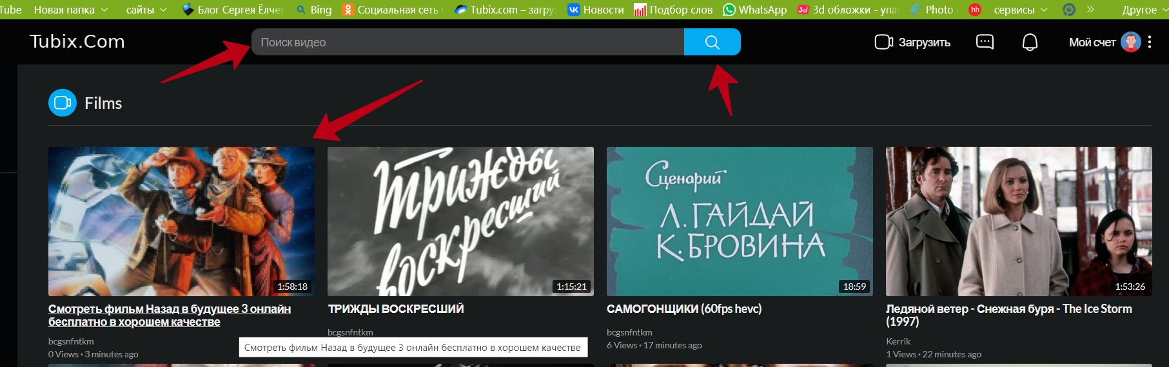Click the Ледяной ветер - Снежная буря title

coord(1009,315)
